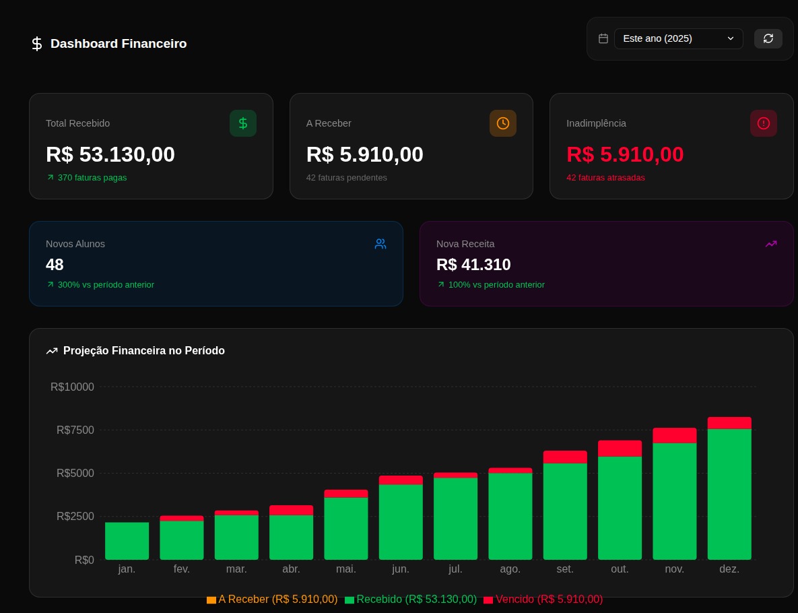This screenshot has width=798, height=613.
Task: Toggle the 'A Receber' series in the legend
Action: click(273, 600)
